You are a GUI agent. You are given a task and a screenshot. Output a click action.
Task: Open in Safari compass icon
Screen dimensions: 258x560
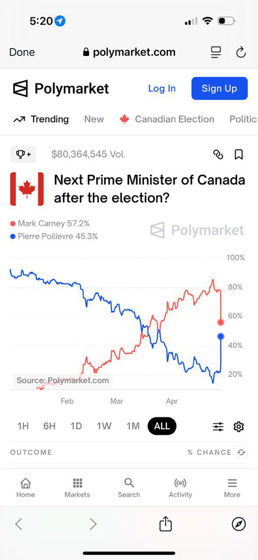point(239,524)
